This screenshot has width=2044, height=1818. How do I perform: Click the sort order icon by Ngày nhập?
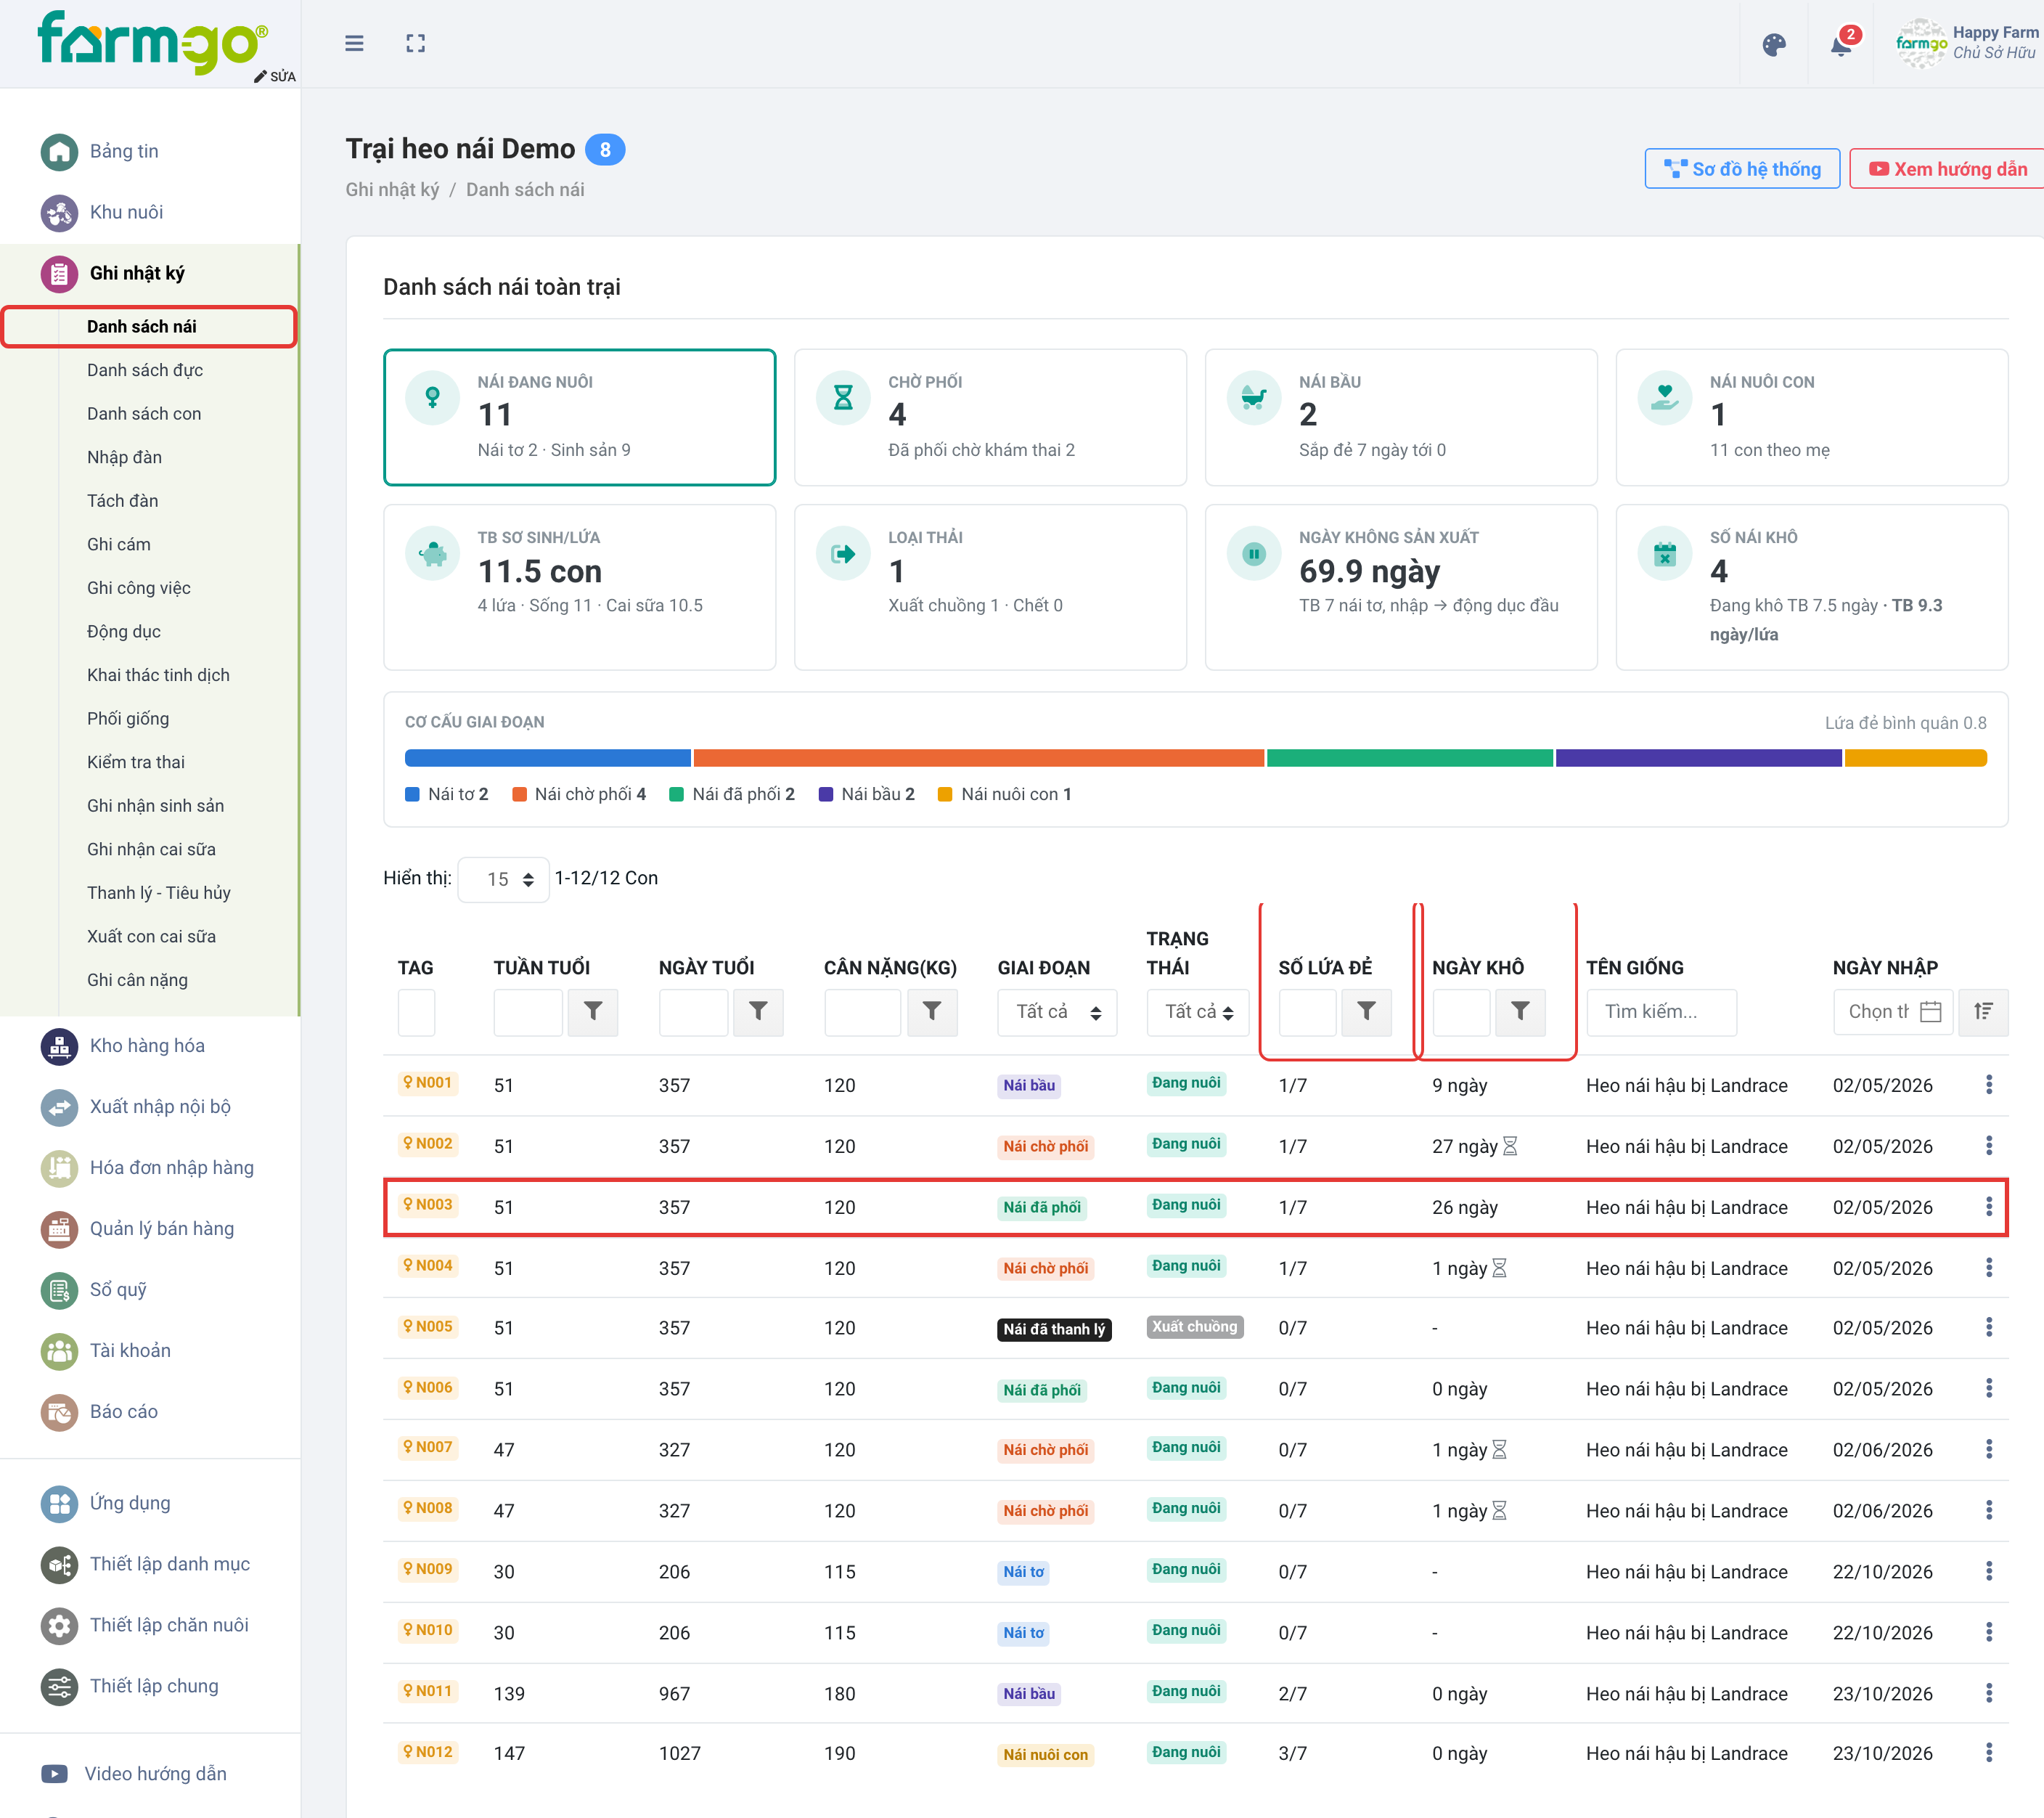[x=1984, y=1012]
